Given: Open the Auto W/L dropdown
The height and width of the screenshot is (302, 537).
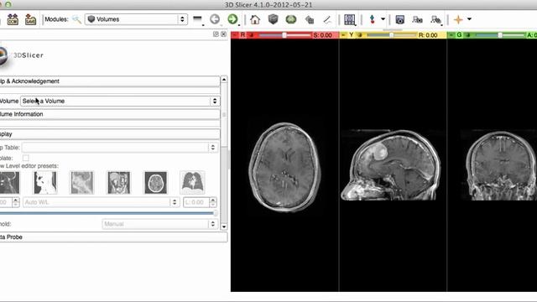Looking at the screenshot, I should coord(102,202).
